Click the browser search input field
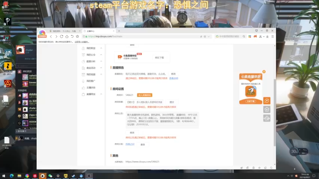Image resolution: width=319 pixels, height=179 pixels. (x=229, y=37)
